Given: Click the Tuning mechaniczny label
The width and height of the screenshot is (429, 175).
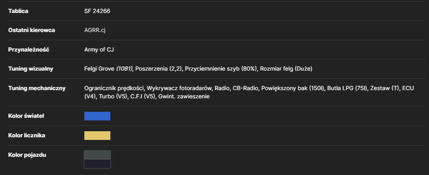Looking at the screenshot, I should tap(37, 88).
